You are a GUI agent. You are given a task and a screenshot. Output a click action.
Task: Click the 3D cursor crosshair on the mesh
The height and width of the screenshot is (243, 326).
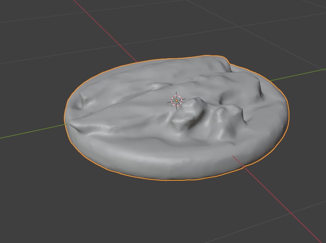click(176, 101)
